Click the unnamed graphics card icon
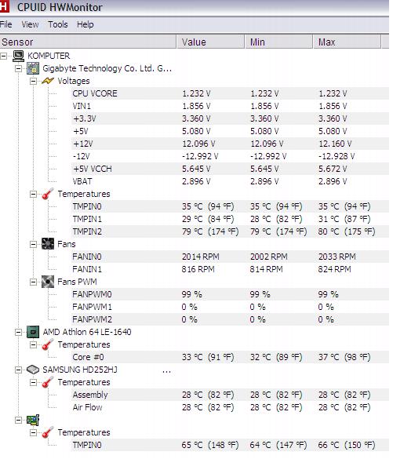The width and height of the screenshot is (393, 459). (x=33, y=420)
